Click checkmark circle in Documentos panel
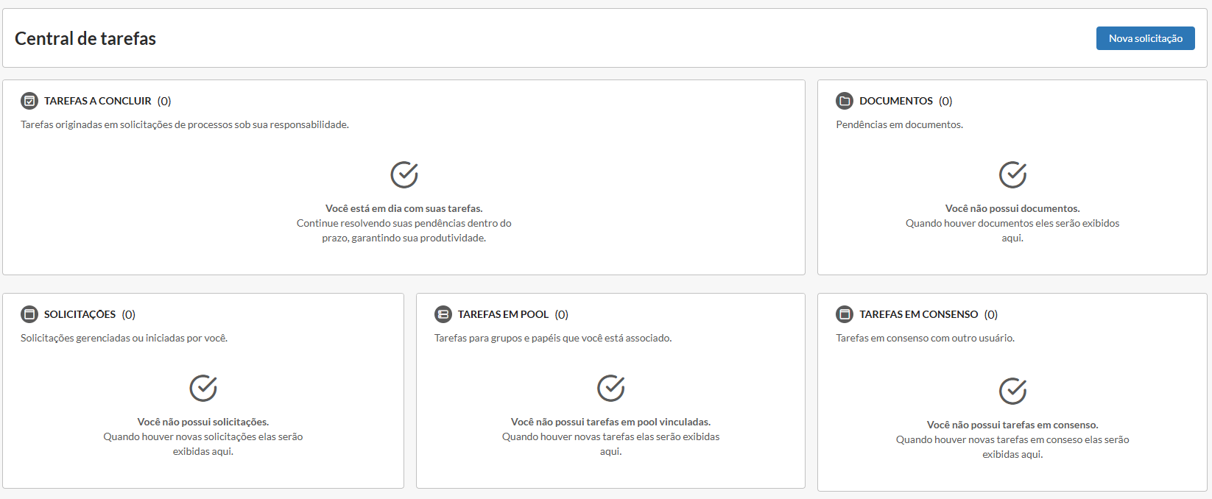1212x499 pixels. [x=1012, y=174]
